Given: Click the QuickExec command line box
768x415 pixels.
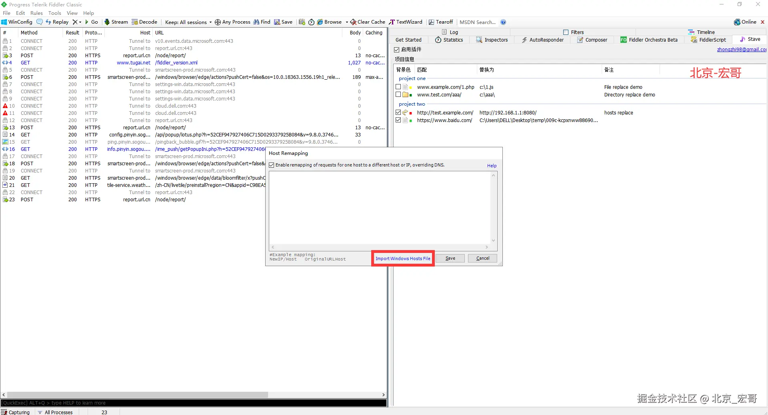Looking at the screenshot, I should coord(194,403).
